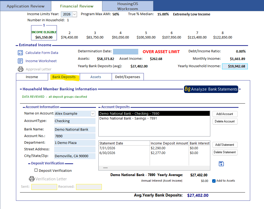Click the Approval Letter link
This screenshot has height=209, width=264.
tap(39, 69)
